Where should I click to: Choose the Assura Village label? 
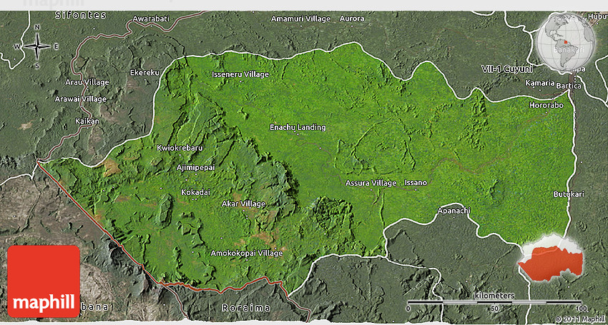point(371,183)
